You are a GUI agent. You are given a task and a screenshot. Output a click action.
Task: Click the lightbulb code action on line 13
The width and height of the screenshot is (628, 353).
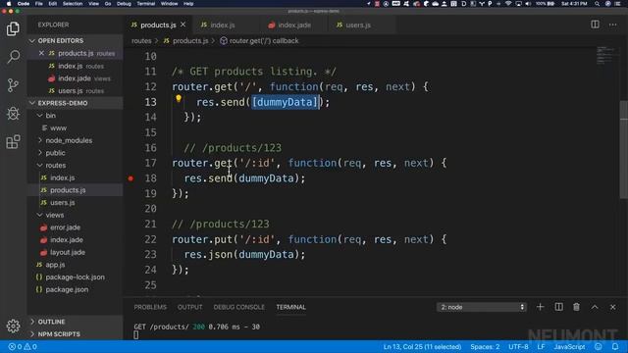[x=179, y=98]
